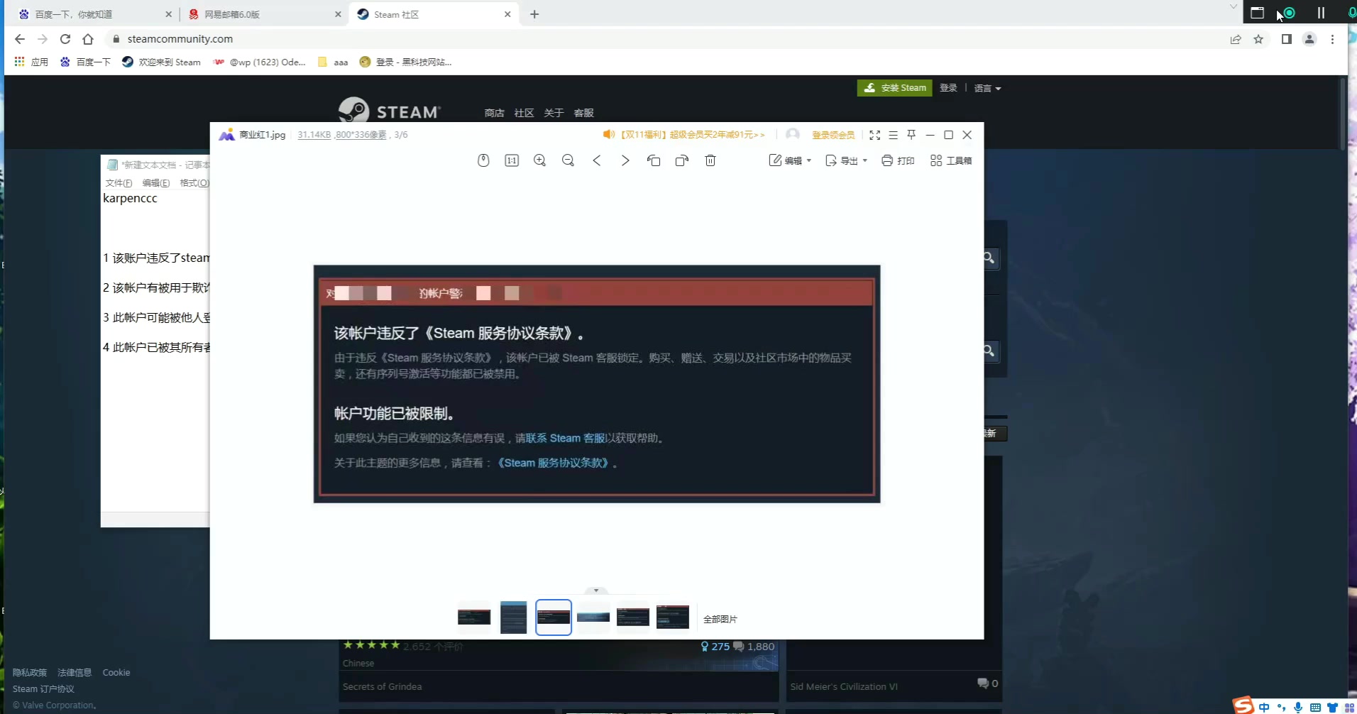Viewport: 1357px width, 714px height.
Task: Click 全部图片 to view all images
Action: coord(720,619)
